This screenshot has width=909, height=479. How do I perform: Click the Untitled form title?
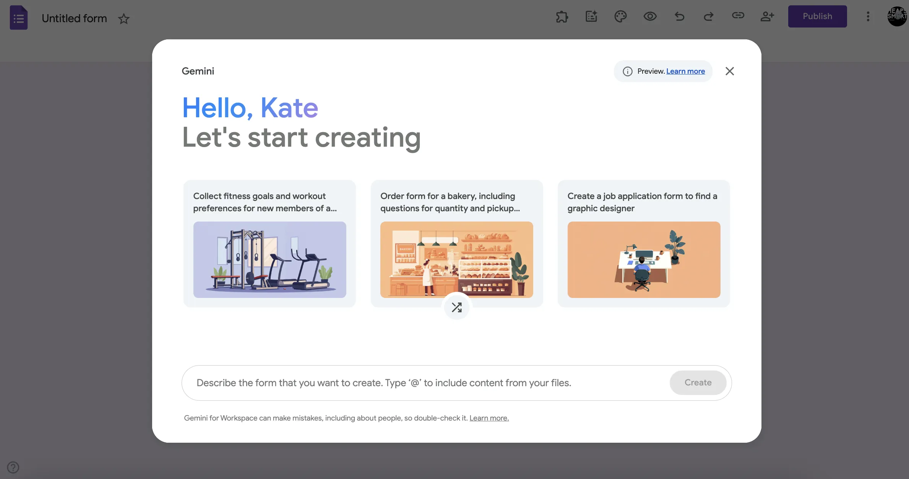tap(74, 18)
